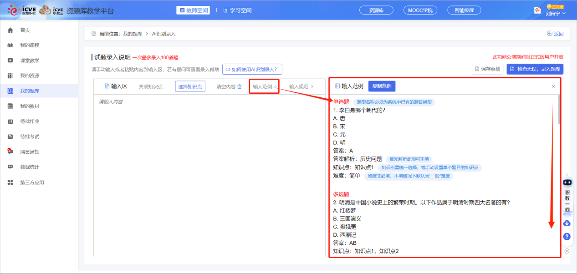Click the 返回 back link
The height and width of the screenshot is (274, 577).
click(x=555, y=34)
